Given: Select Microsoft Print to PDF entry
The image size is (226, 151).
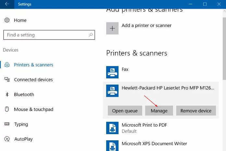Looking at the screenshot, I should pos(144,125).
